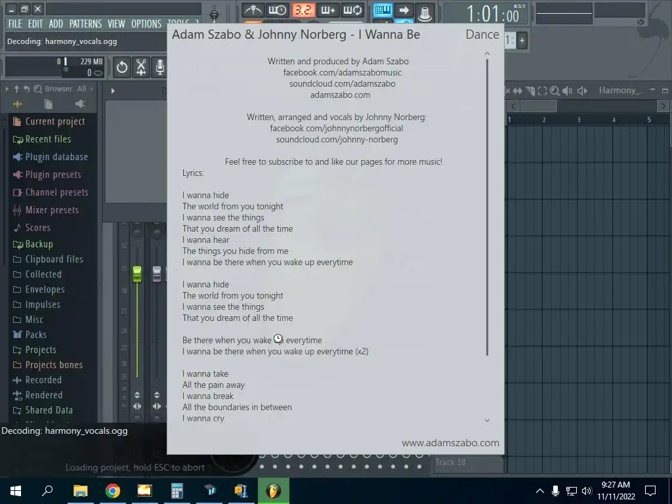This screenshot has width=672, height=504.
Task: Open the EDIT menu
Action: pos(35,24)
